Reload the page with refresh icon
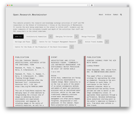The width and height of the screenshot is (135, 115). tap(88, 5)
